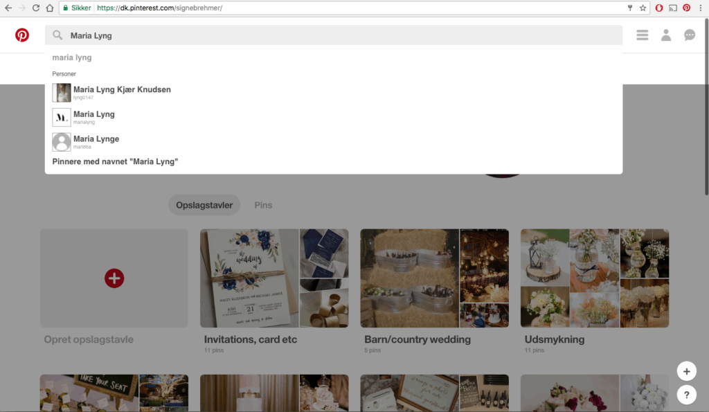Click the saved password key icon
Viewport: 709px width, 412px height.
[x=630, y=8]
